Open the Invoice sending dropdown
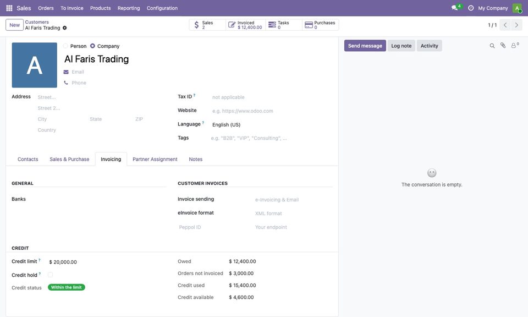This screenshot has width=528, height=317. coord(293,200)
